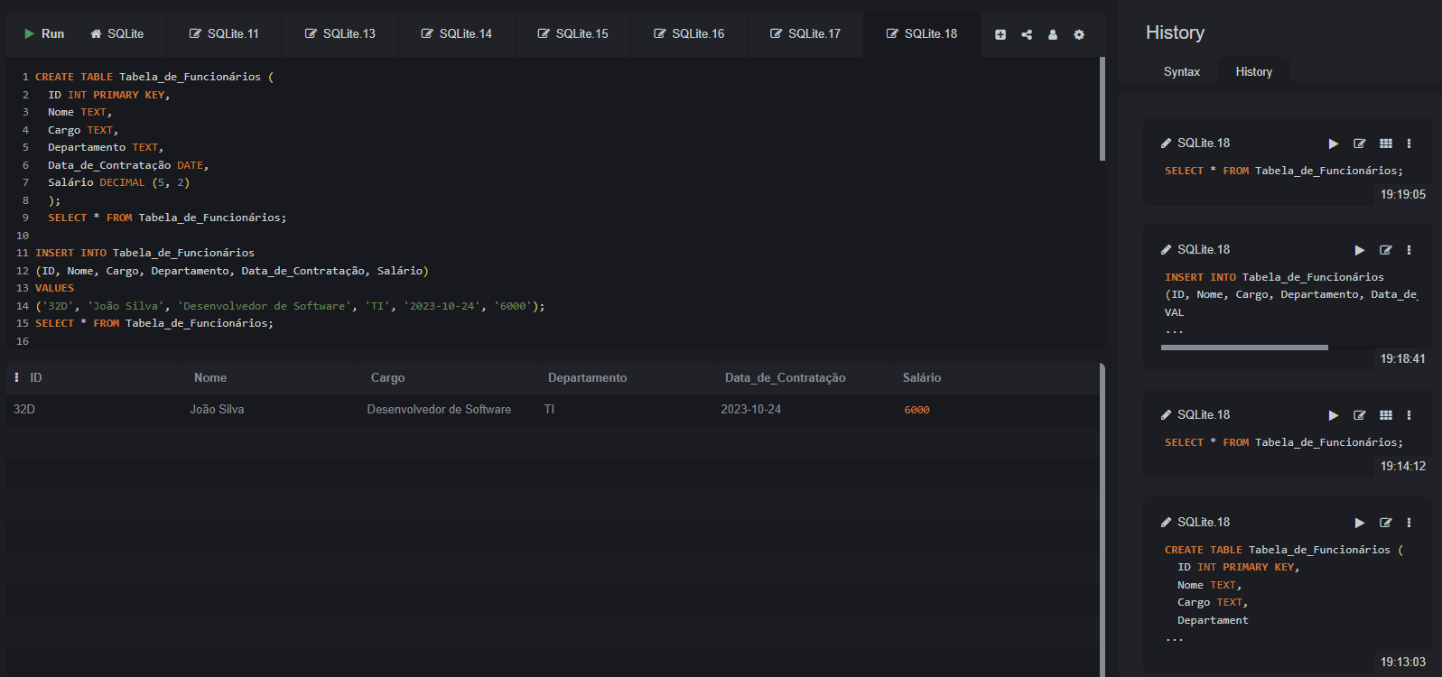Screen dimensions: 1442x677
Task: Open more options for 19:14:12 entry
Action: [1409, 415]
